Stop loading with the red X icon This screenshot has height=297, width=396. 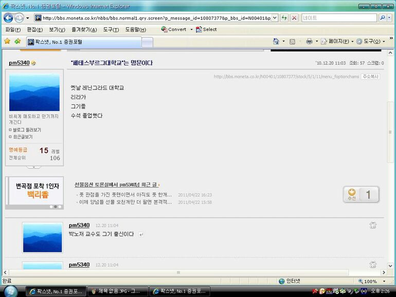(x=294, y=18)
